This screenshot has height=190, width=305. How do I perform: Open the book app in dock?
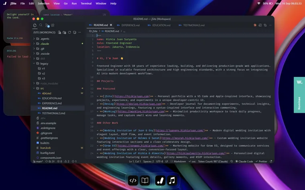(145, 180)
